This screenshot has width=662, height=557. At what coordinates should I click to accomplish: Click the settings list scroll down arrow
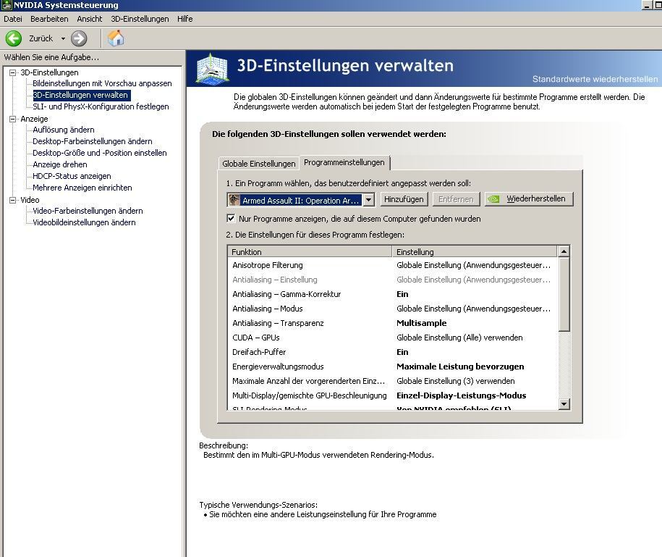coord(564,404)
